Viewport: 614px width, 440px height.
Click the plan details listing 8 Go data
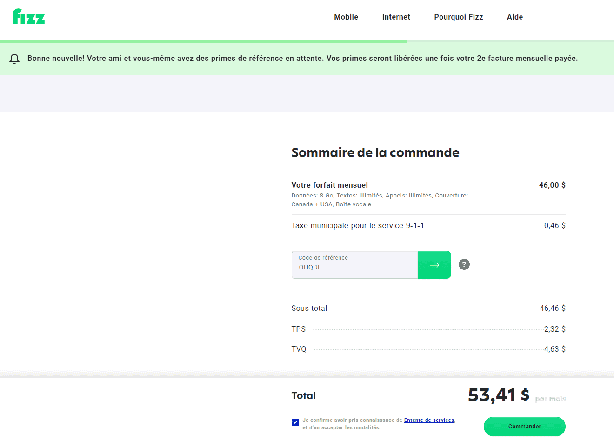(x=379, y=200)
